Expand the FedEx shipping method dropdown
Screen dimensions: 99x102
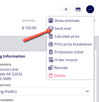(x=45, y=91)
